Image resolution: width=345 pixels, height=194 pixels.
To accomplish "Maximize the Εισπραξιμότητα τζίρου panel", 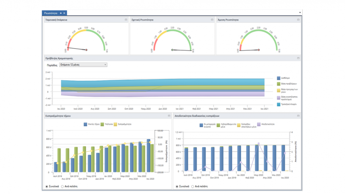I will pos(169,116).
